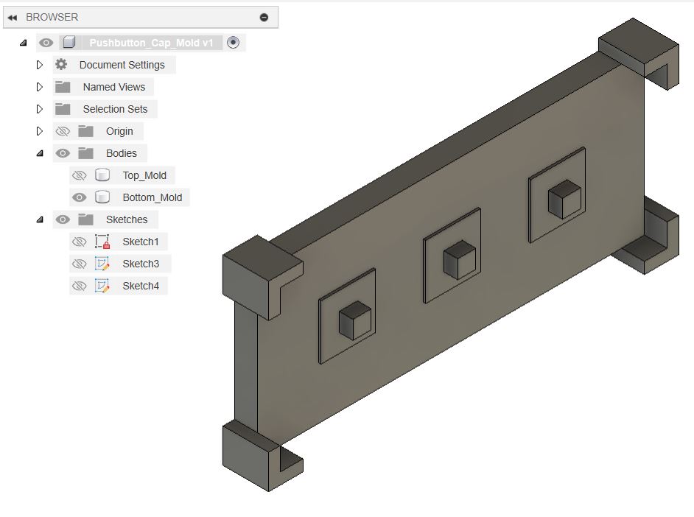Select the Sketch3 name

point(141,264)
